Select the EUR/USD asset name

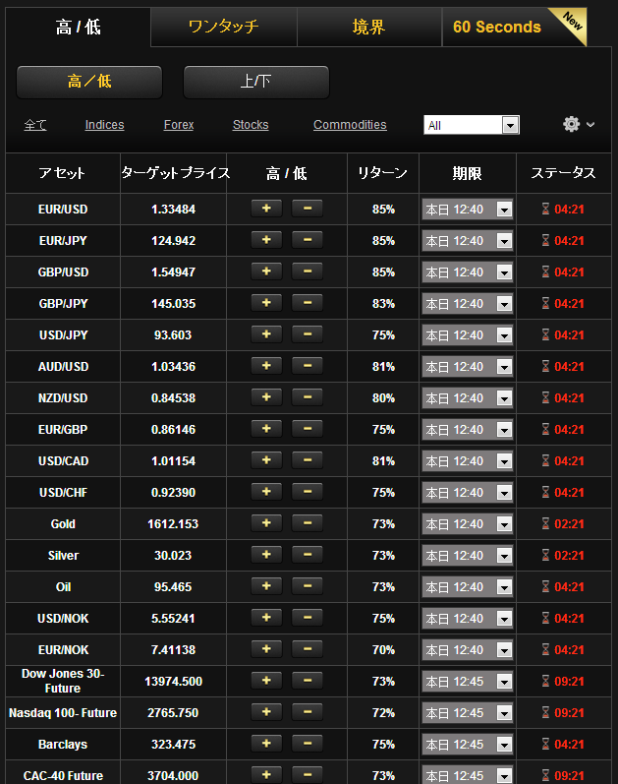tap(63, 209)
